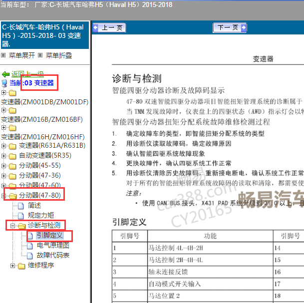Click open folder icon of 分动器(47-80)
The image size is (304, 303).
pos(13,196)
